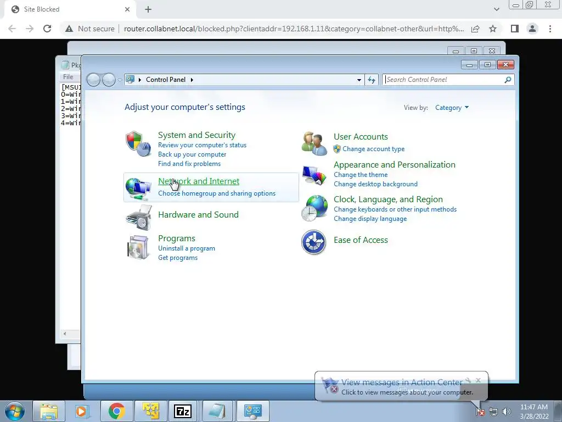Click the UAC shield beside Change account type

337,149
